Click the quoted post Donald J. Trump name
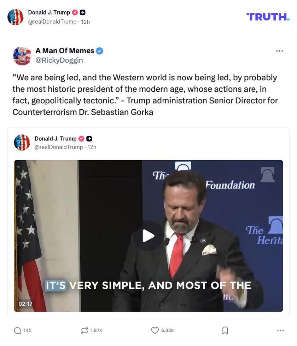 56,139
